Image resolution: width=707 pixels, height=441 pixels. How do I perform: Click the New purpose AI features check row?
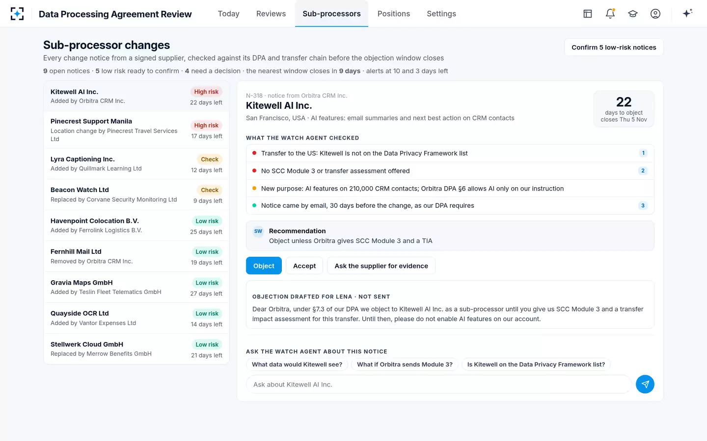[x=450, y=188]
